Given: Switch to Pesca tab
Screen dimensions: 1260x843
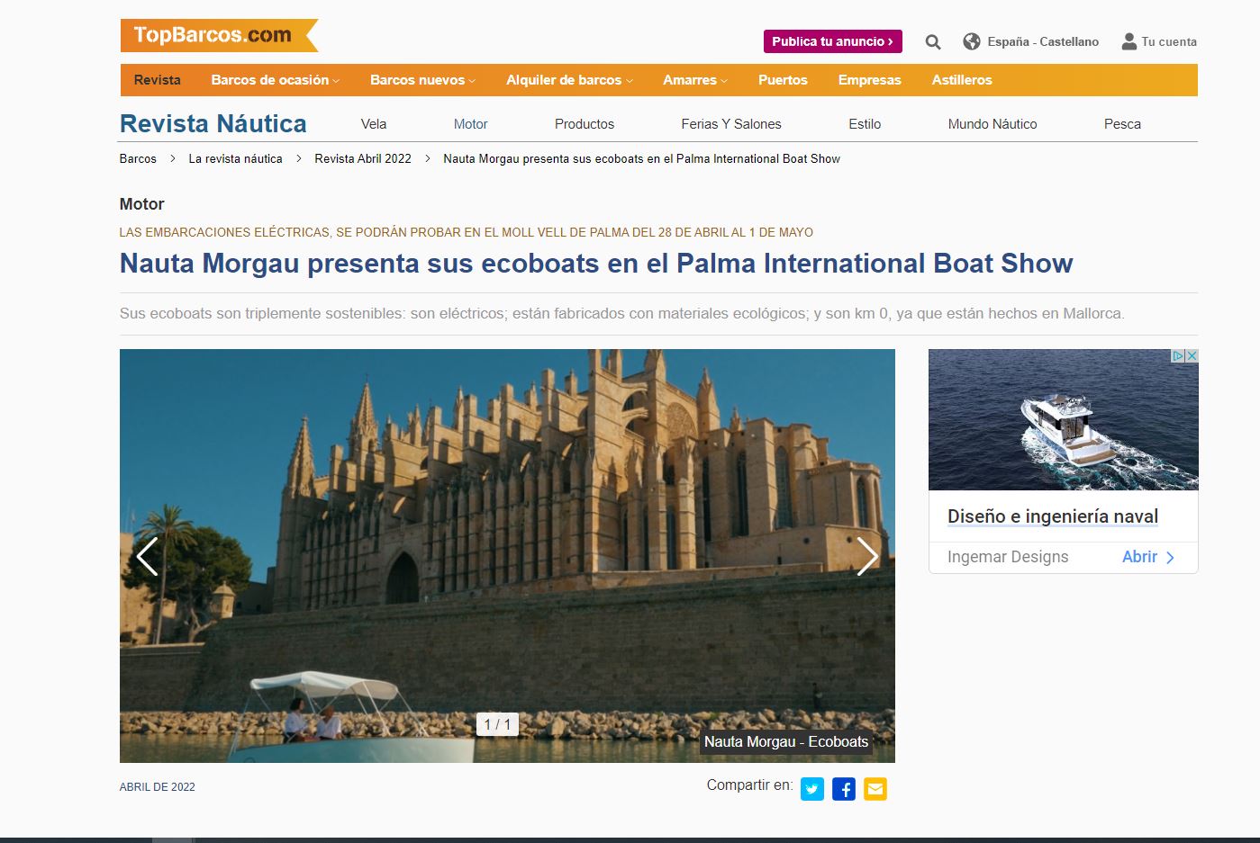Looking at the screenshot, I should click(x=1122, y=124).
